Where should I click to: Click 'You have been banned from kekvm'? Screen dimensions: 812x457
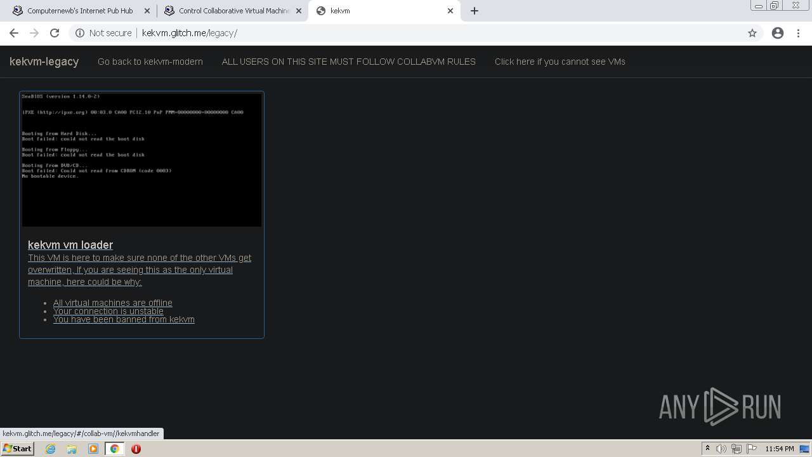(x=124, y=319)
